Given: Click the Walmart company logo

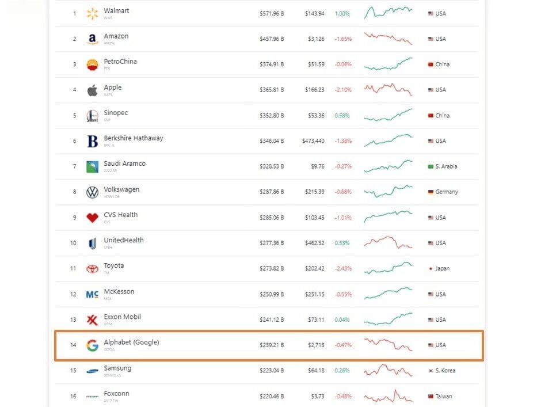Looking at the screenshot, I should pyautogui.click(x=91, y=13).
